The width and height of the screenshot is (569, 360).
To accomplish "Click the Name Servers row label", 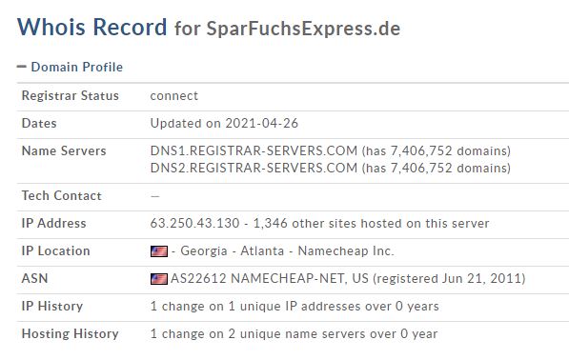I will [64, 150].
